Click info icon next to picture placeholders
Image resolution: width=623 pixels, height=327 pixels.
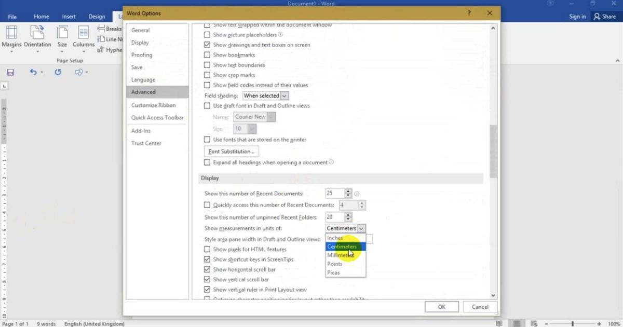tap(280, 35)
